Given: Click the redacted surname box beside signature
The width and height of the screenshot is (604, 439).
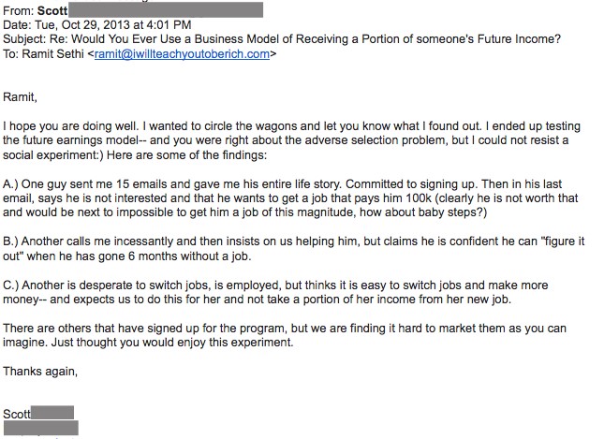Looking at the screenshot, I should (x=52, y=413).
